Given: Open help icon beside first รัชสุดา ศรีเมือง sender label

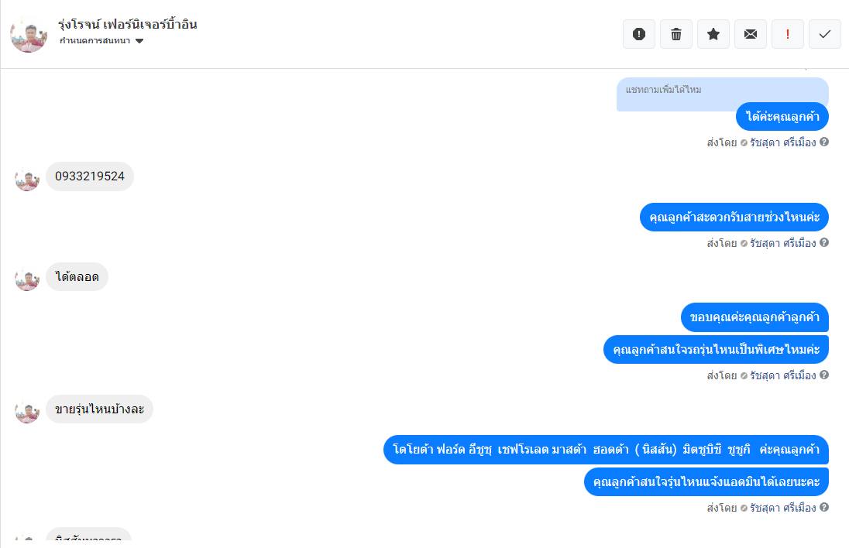Looking at the screenshot, I should tap(824, 142).
